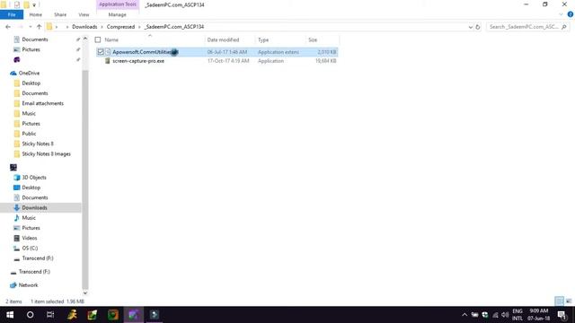This screenshot has height=323, width=575.
Task: Show hidden system tray icons chevron
Action: pyautogui.click(x=464, y=315)
